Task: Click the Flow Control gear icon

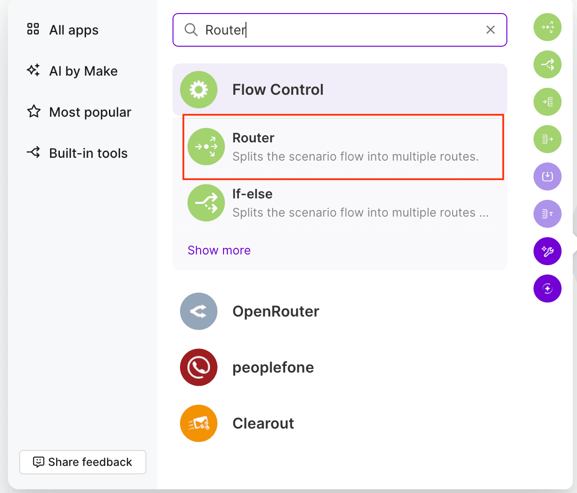Action: click(199, 90)
